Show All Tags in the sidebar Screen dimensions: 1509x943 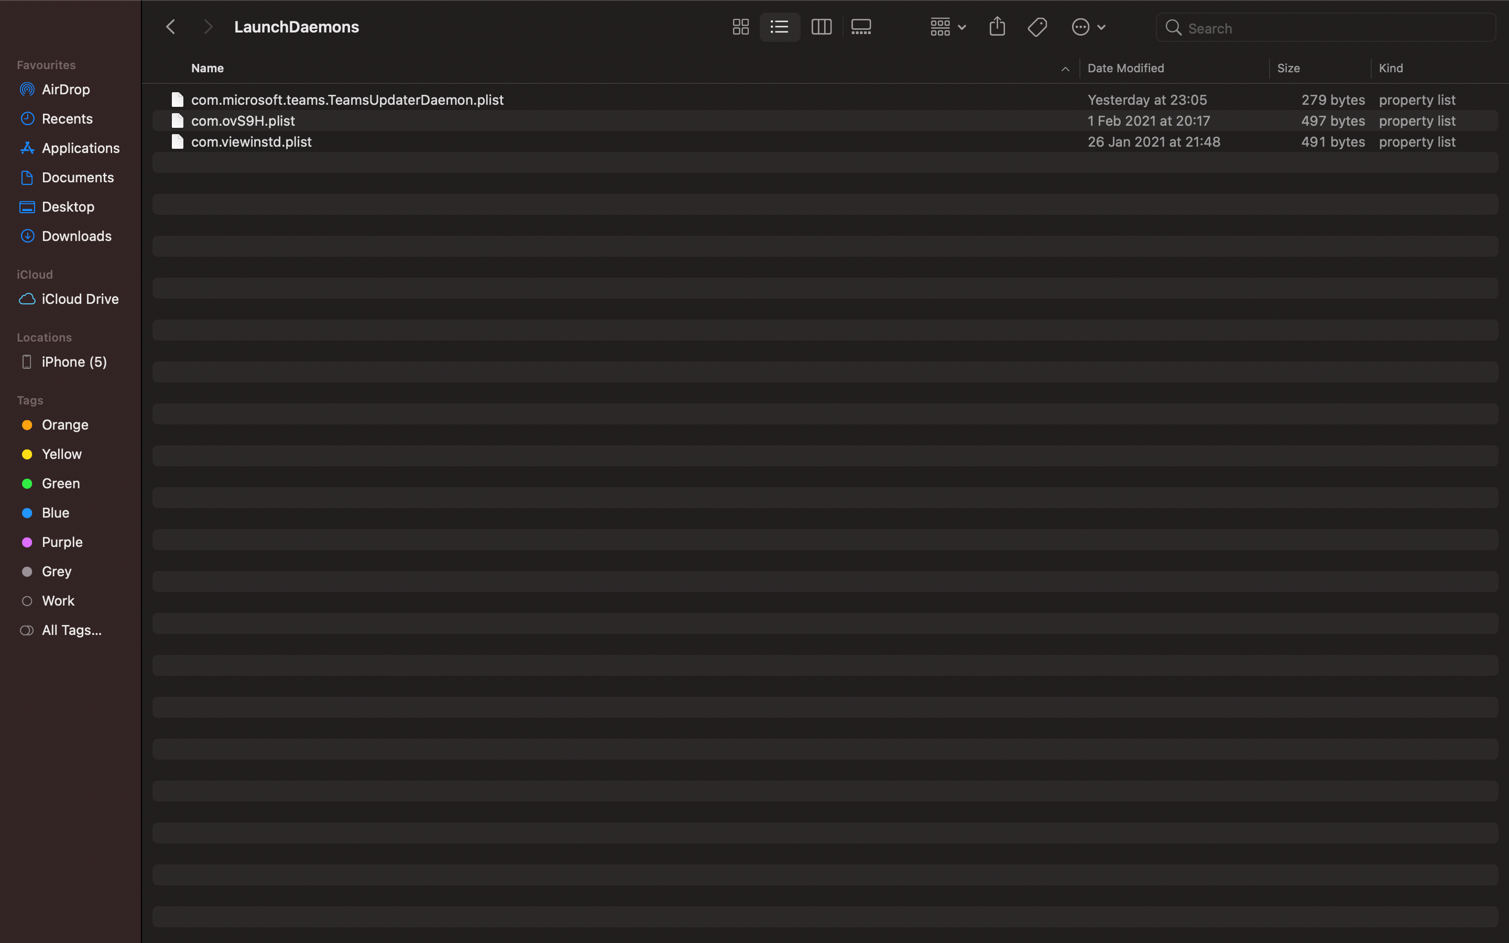pyautogui.click(x=71, y=630)
